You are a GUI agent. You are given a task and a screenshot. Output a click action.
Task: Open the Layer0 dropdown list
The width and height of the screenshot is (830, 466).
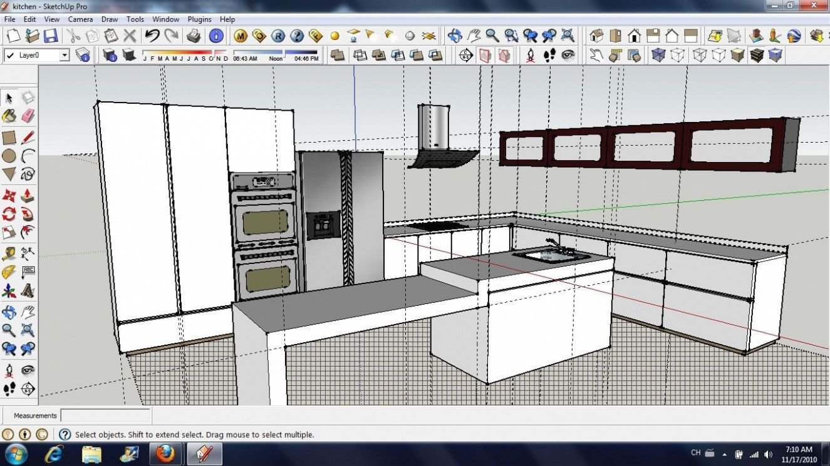click(x=64, y=55)
